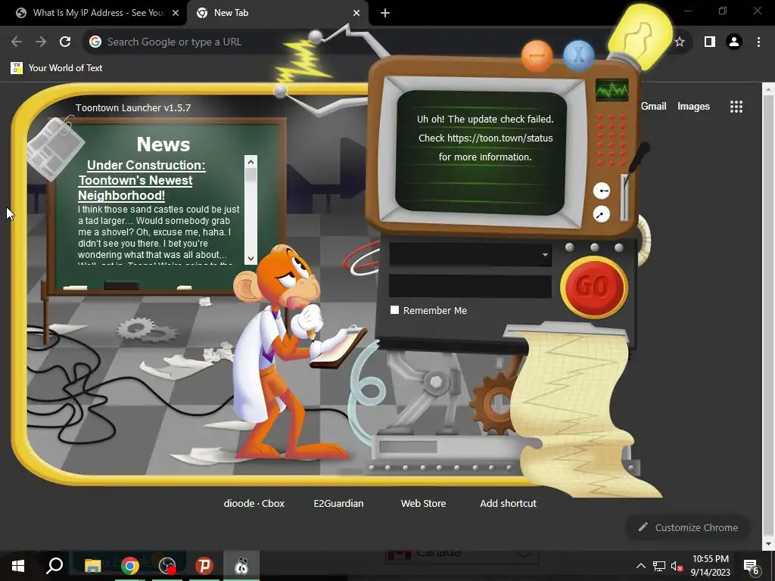Open the notification center icon
This screenshot has width=775, height=581.
click(752, 567)
